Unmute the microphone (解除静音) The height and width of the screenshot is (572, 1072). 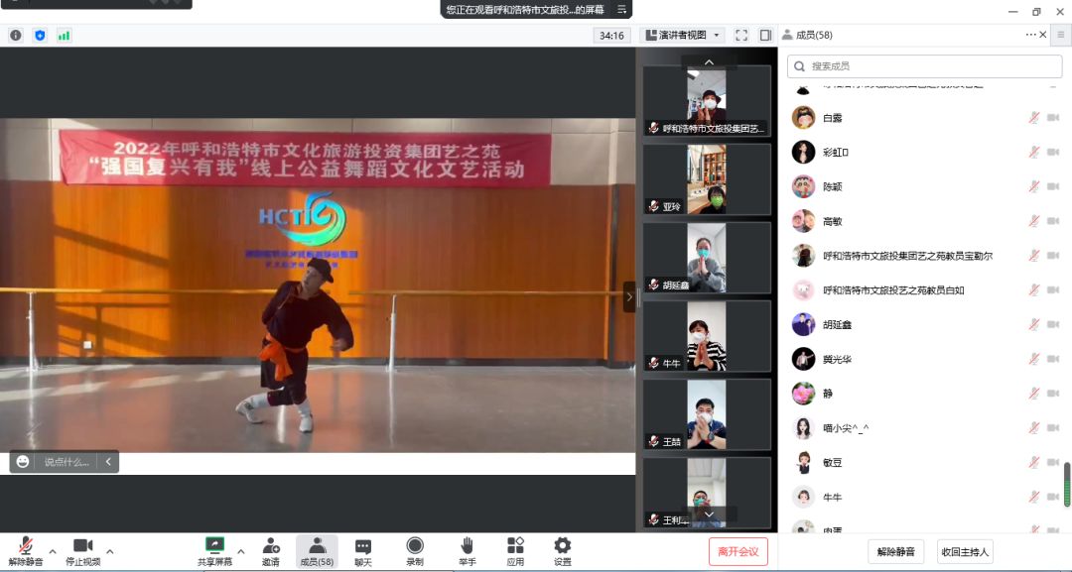(x=26, y=551)
